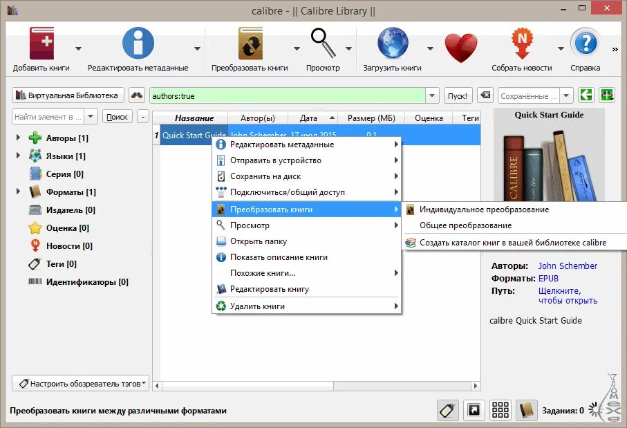The image size is (627, 428).
Task: Click the Rating star icon
Action: tap(35, 227)
